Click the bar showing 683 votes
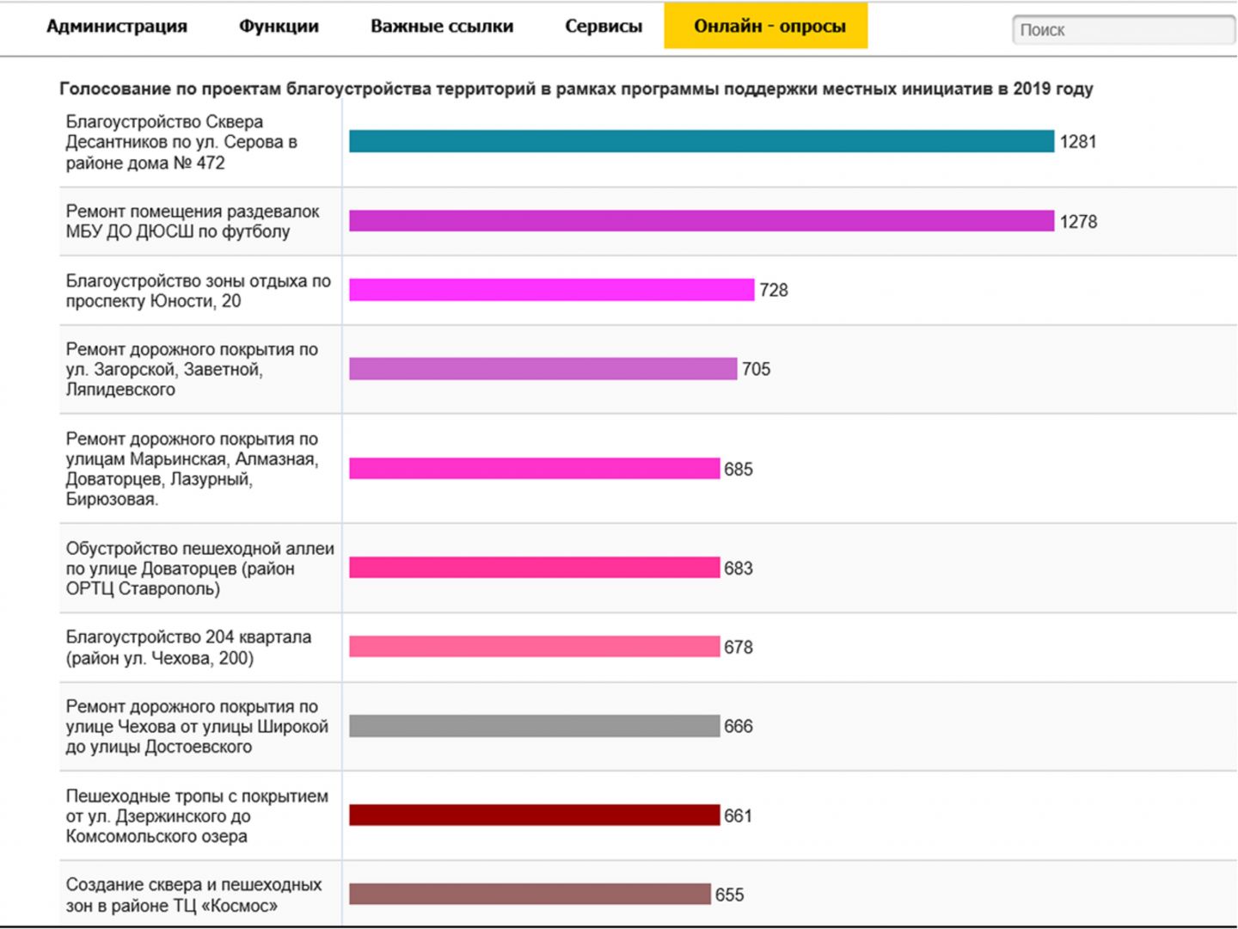The image size is (1238, 929). pyautogui.click(x=535, y=568)
